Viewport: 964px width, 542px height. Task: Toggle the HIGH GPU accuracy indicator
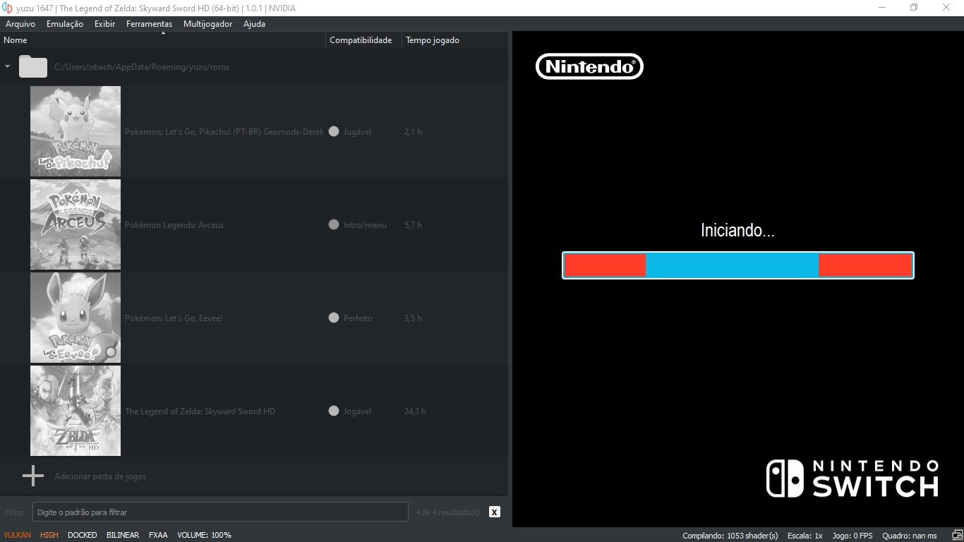(x=49, y=535)
